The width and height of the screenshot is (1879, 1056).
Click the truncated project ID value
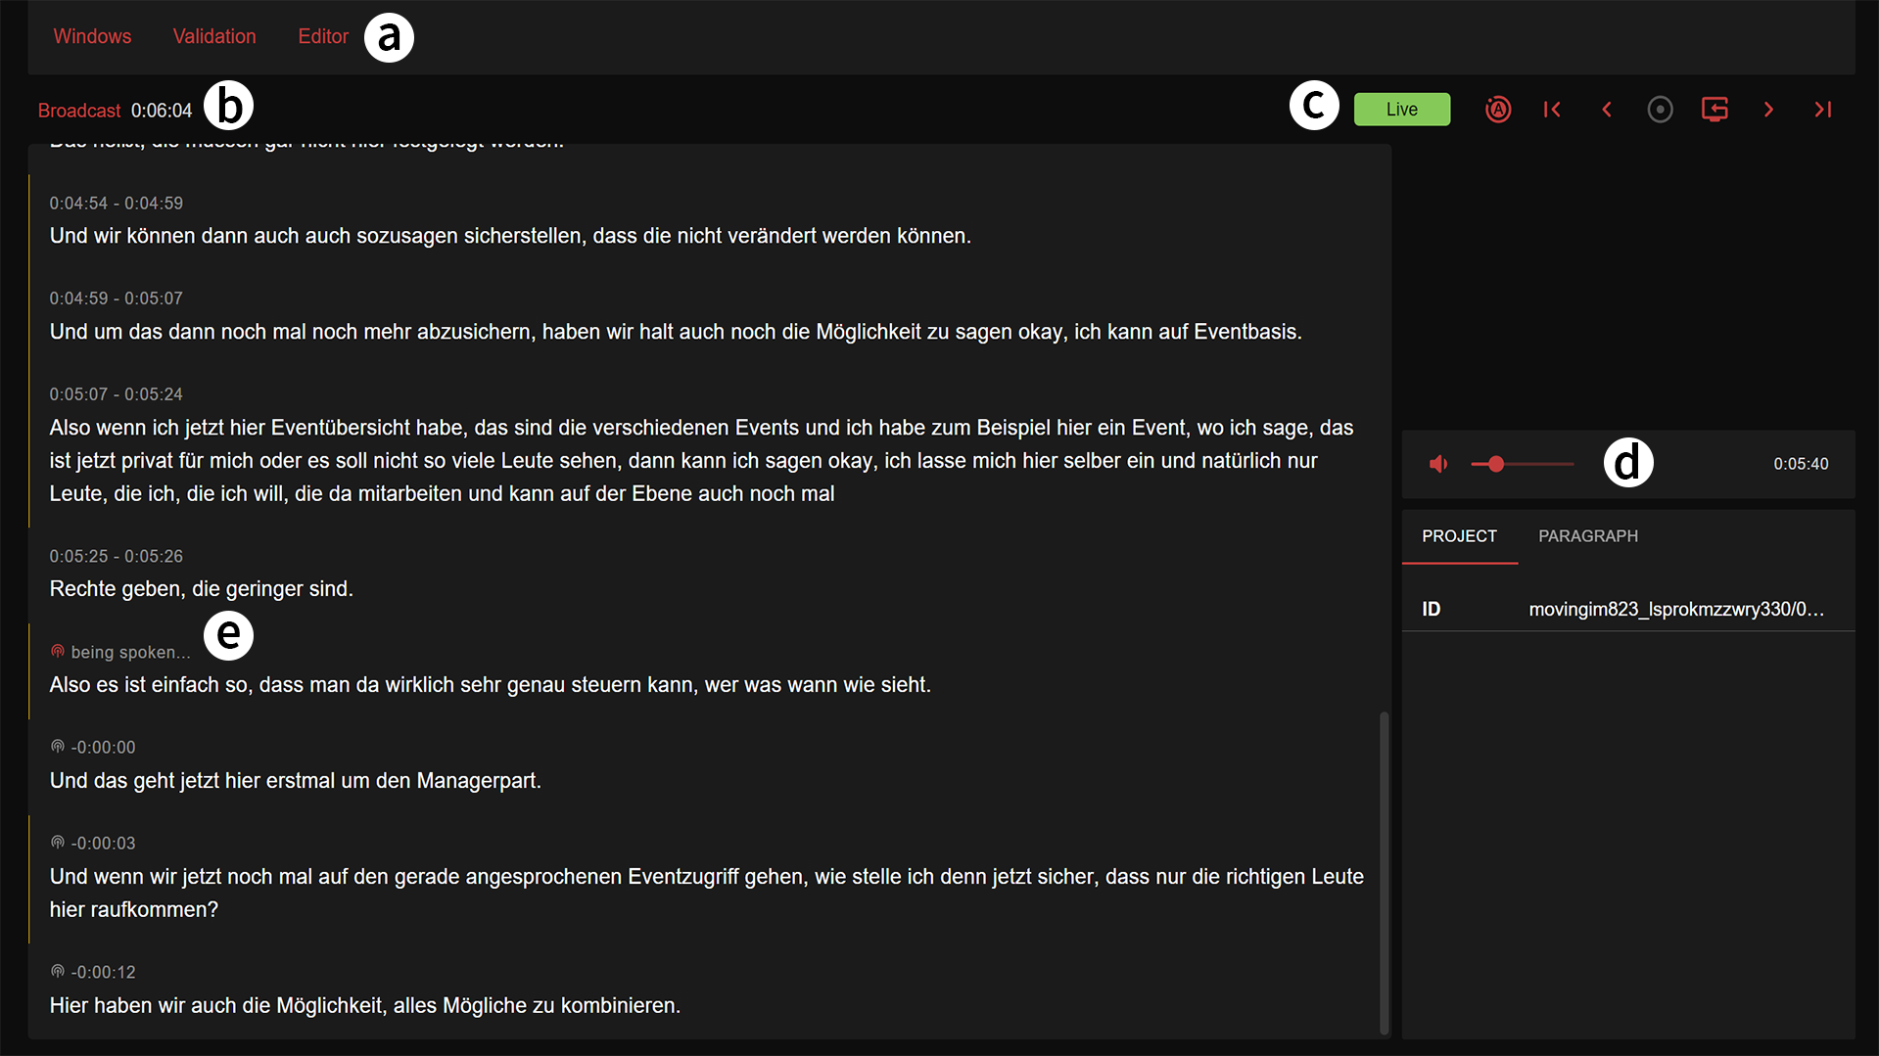[x=1676, y=609]
